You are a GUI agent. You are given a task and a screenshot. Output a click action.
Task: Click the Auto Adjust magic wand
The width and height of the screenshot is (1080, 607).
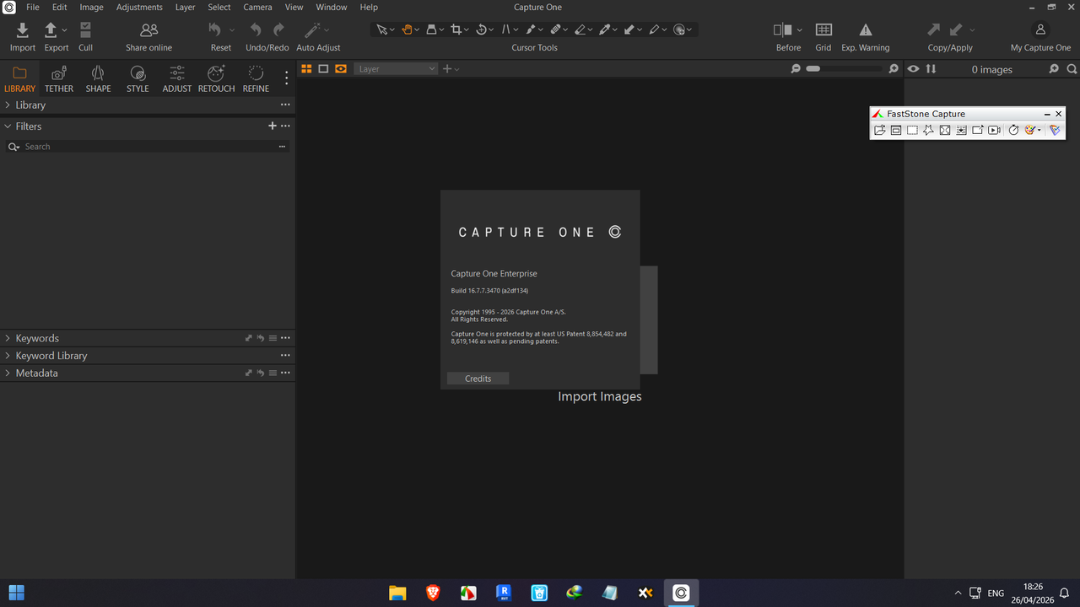312,30
